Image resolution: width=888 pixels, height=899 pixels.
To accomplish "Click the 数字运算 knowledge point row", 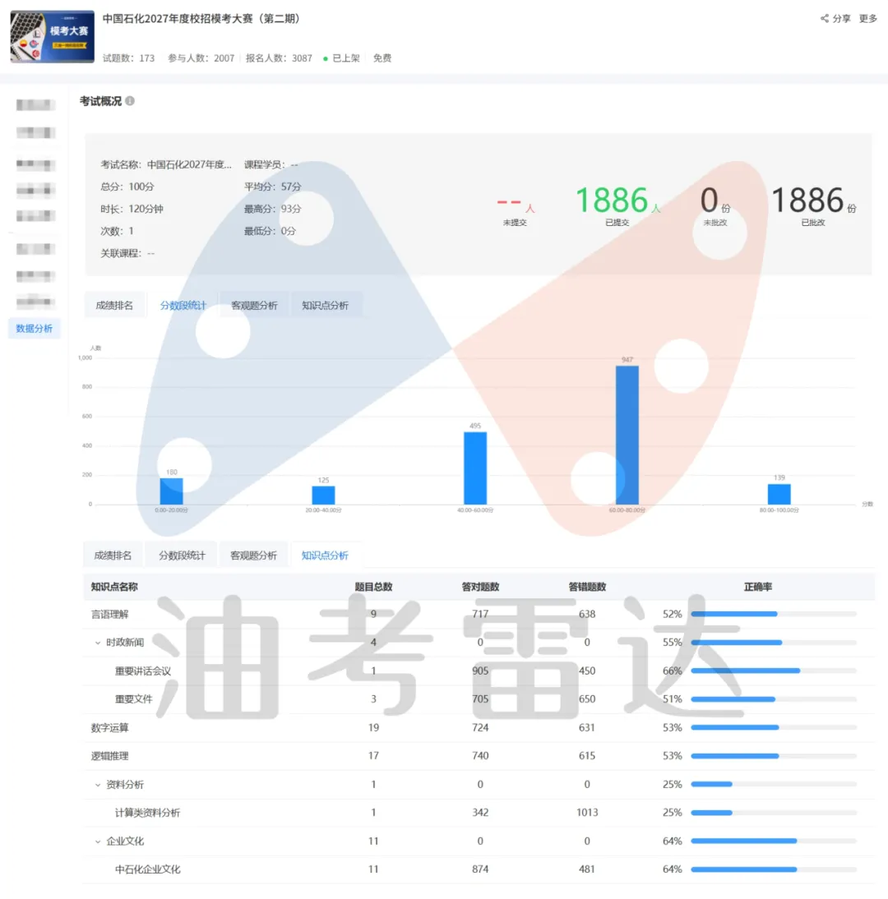I will [479, 727].
